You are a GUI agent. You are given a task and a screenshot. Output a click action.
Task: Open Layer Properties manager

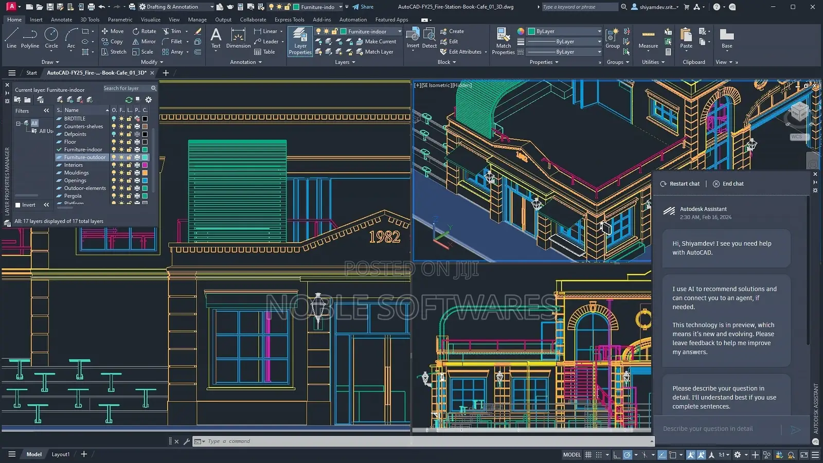pos(300,41)
